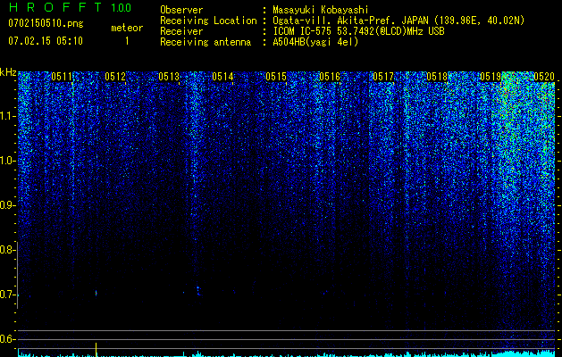Select the file name 0702150510.png
562x357 pixels.
(x=46, y=23)
